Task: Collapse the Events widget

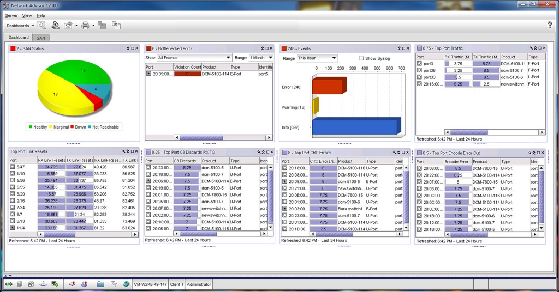Action: point(399,48)
